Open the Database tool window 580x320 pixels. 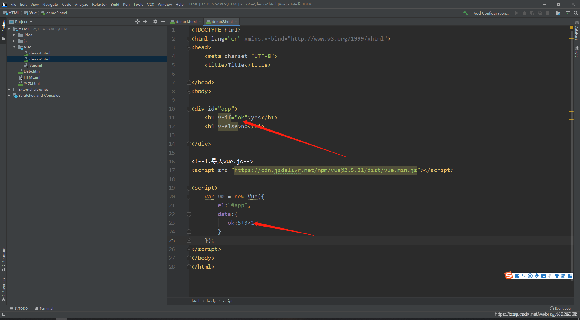pos(577,30)
